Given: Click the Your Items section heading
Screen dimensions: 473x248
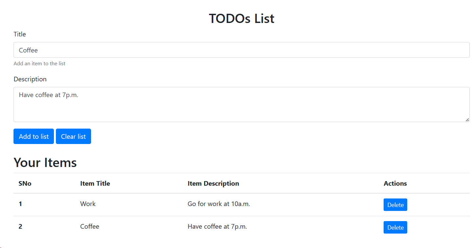Looking at the screenshot, I should coord(45,162).
